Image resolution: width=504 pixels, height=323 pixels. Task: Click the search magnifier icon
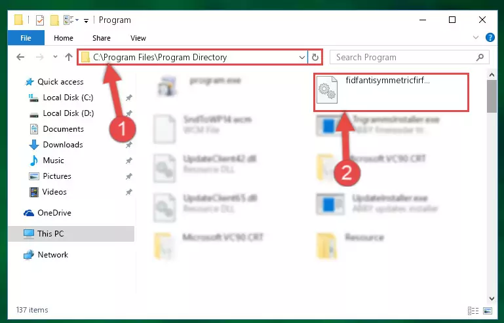coord(480,57)
